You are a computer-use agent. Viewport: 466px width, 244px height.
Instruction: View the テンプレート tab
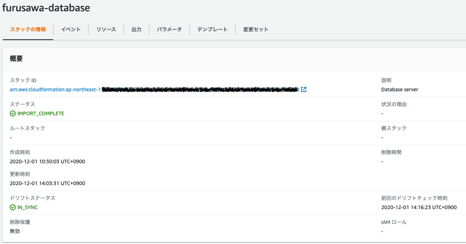point(212,29)
